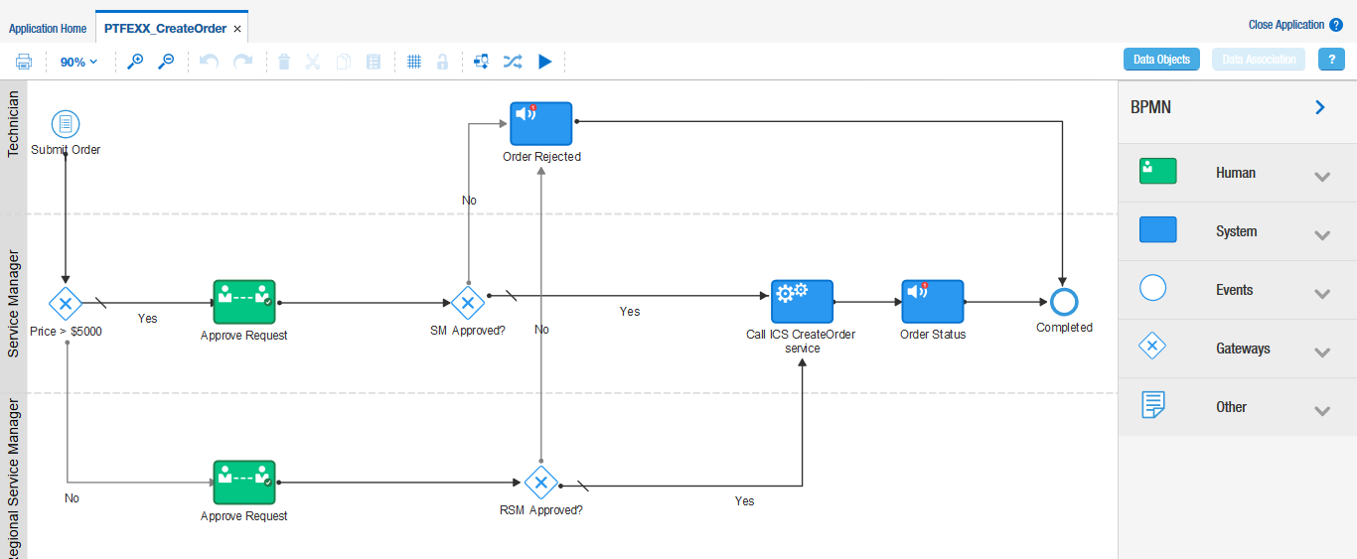This screenshot has height=559, width=1357.
Task: Click the BPMN palette title
Action: click(1150, 107)
